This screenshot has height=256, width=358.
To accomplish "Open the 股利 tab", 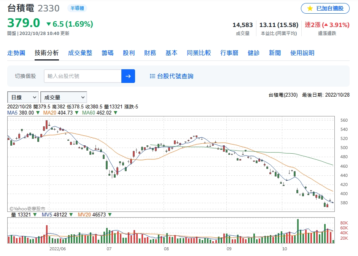I will click(x=129, y=53).
